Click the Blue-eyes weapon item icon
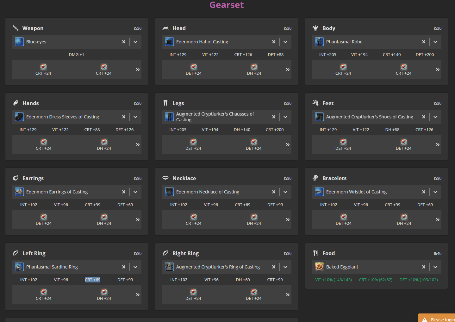 [x=19, y=42]
